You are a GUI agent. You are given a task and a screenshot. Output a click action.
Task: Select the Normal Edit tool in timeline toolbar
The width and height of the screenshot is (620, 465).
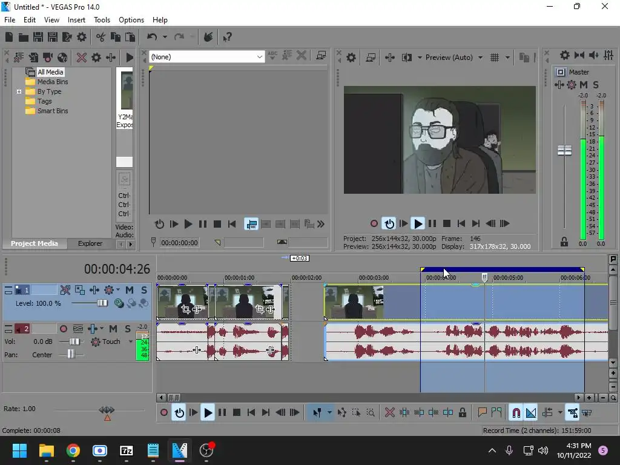coord(317,413)
